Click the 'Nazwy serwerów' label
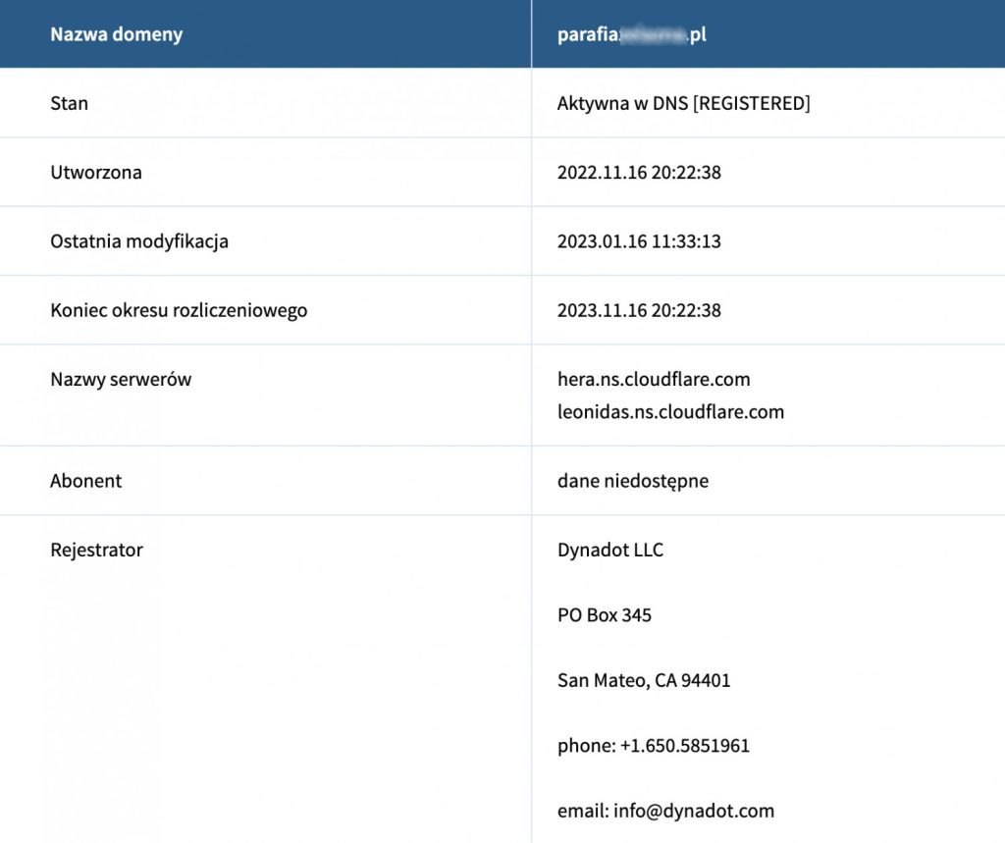The image size is (1005, 843). (121, 380)
